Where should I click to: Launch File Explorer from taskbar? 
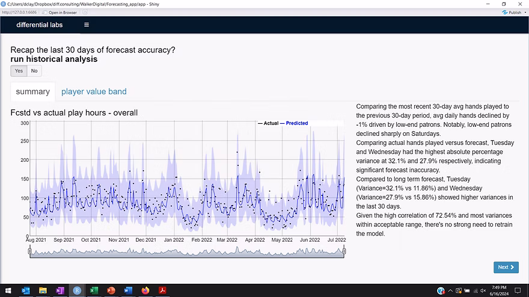[43, 290]
